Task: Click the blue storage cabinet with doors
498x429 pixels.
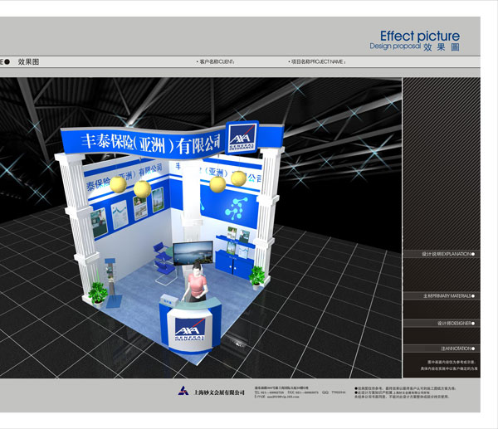Action: (x=234, y=264)
